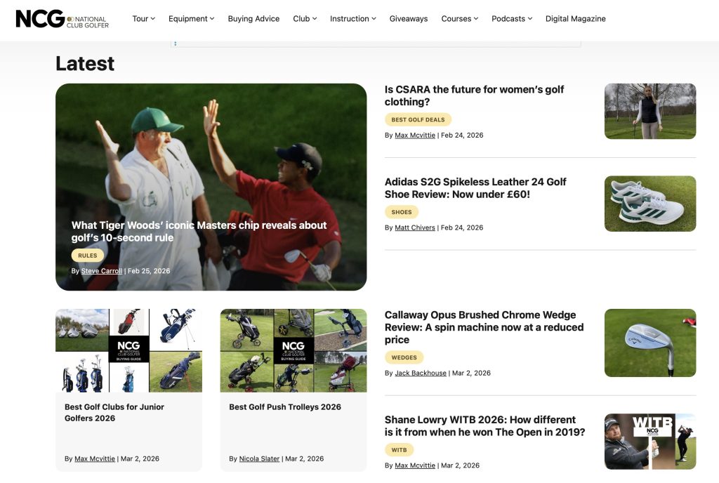
Task: Open Best Golf Push Trolleys 2026 card
Action: point(285,407)
